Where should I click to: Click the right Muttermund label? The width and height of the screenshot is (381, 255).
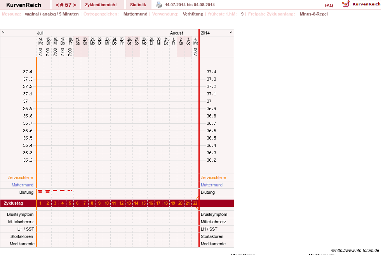click(x=212, y=185)
